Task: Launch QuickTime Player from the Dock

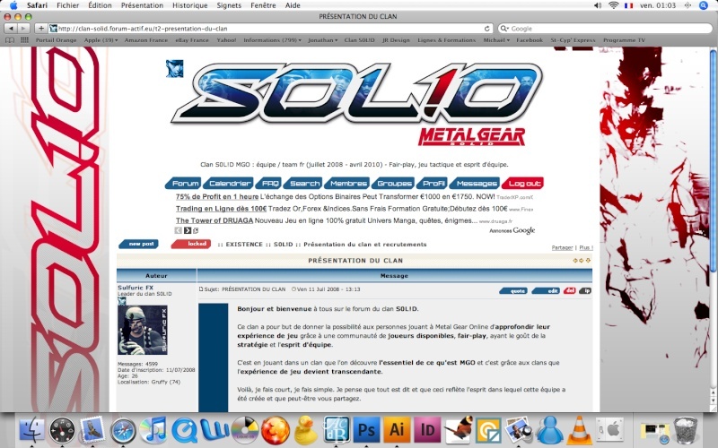Action: click(184, 430)
